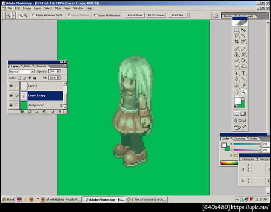Open the tool preset picker arrow
Viewport: 271px width, 212px height.
pos(14,15)
